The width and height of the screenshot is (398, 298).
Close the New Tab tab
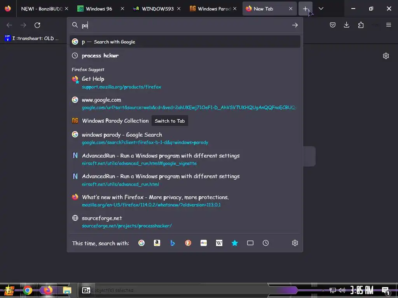[x=291, y=9]
